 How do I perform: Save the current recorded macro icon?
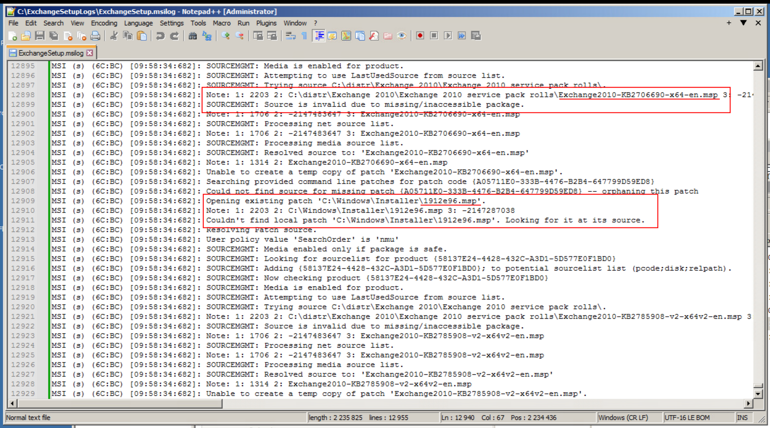(x=476, y=36)
